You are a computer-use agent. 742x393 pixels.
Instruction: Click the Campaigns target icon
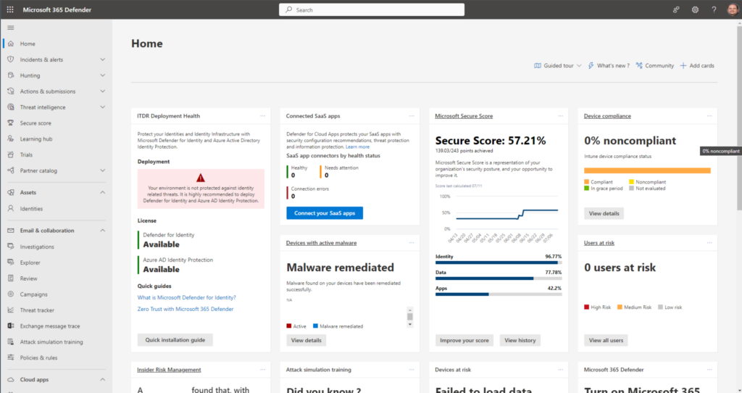(10, 294)
